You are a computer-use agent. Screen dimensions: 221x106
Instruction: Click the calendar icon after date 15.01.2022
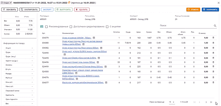(69, 3)
